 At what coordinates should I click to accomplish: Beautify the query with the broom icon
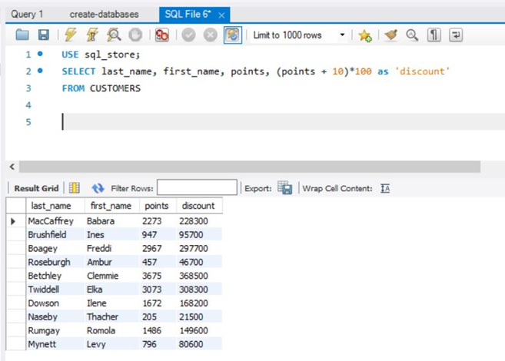tap(391, 35)
